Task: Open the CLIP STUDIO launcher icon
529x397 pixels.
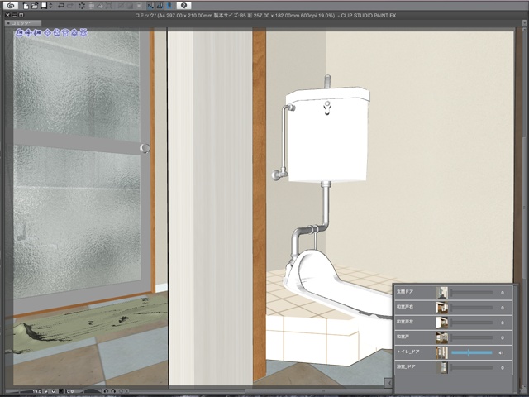Action: coord(11,6)
